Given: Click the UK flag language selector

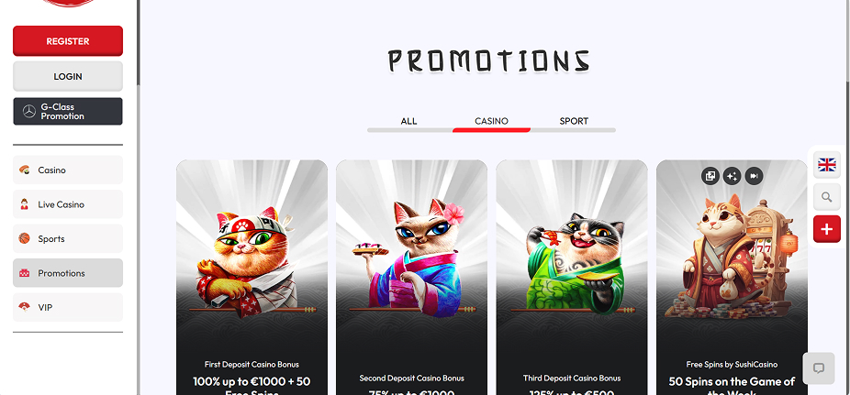Looking at the screenshot, I should click(x=827, y=164).
